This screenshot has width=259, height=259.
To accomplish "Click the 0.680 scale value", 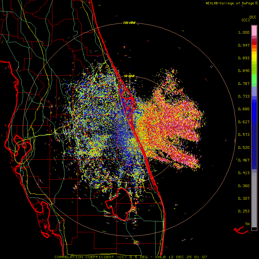I will tap(244, 109).
